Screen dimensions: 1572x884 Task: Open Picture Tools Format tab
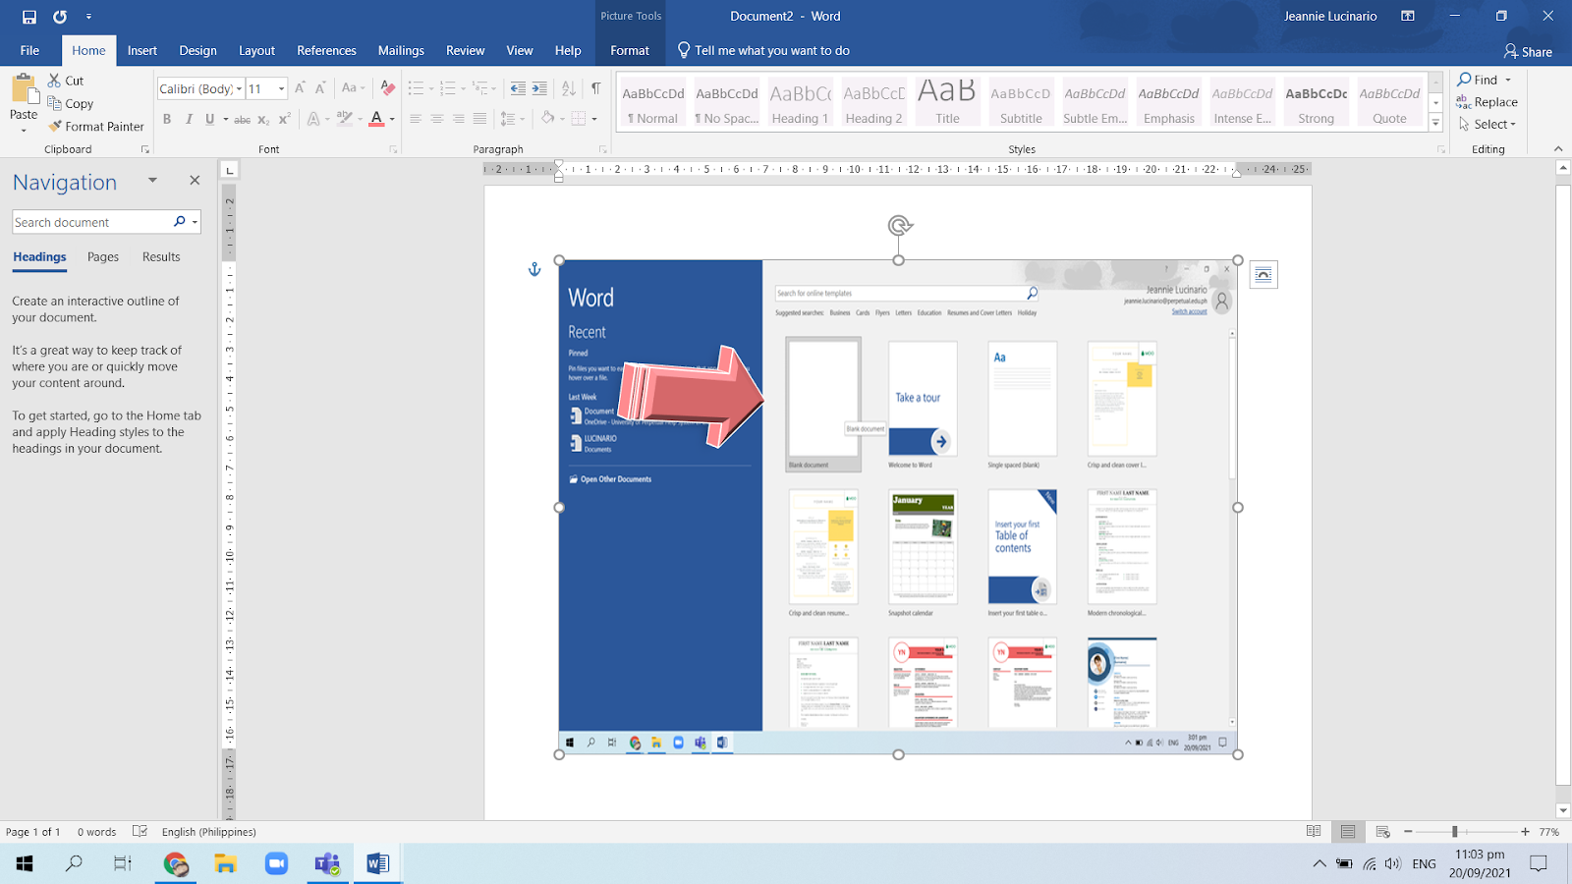[x=630, y=50]
